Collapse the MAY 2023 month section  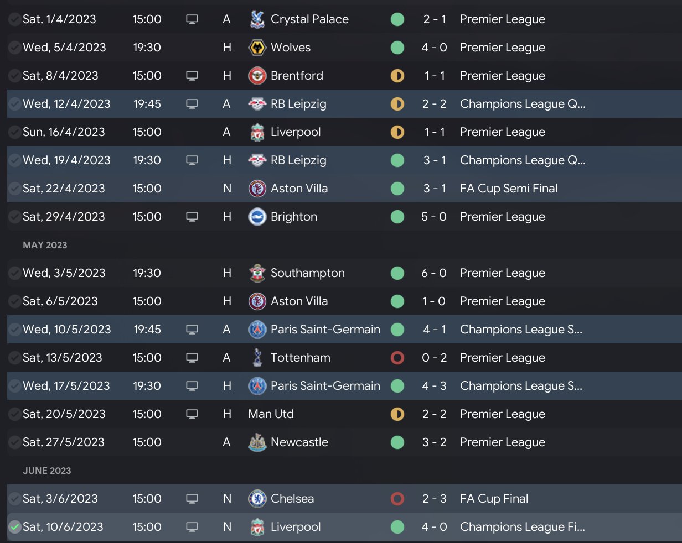45,245
